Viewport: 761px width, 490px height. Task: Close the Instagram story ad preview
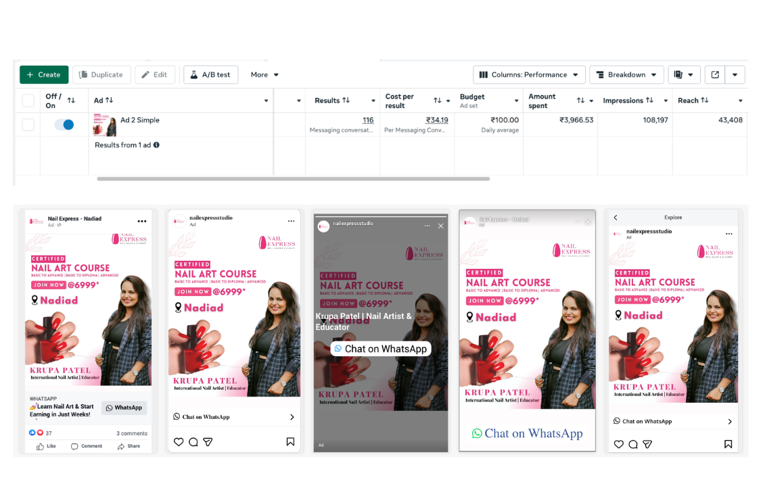pyautogui.click(x=441, y=226)
